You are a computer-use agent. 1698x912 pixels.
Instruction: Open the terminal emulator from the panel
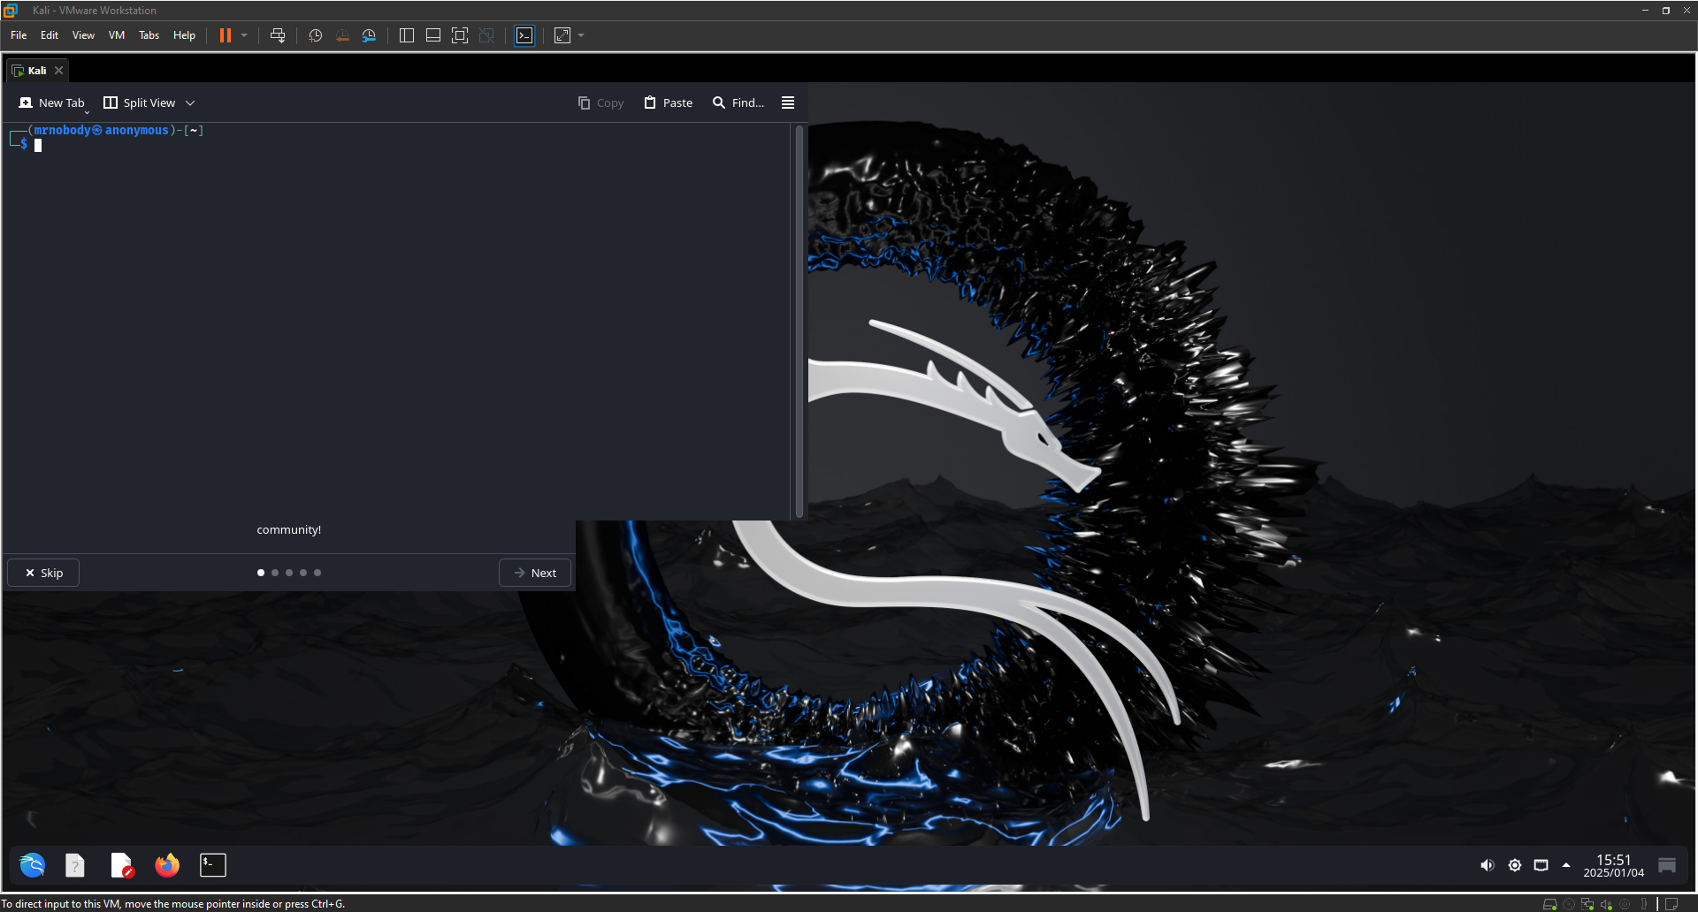213,865
